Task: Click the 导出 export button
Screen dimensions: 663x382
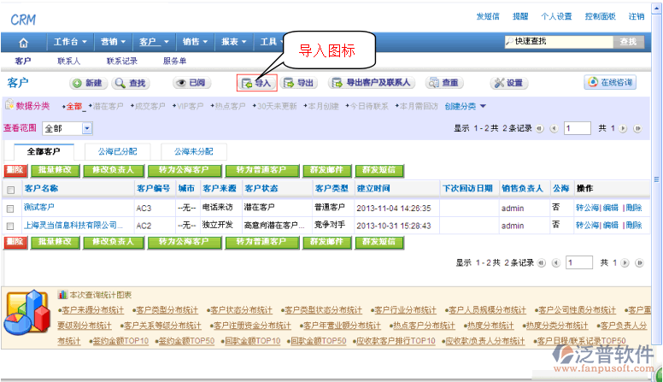Action: coord(299,83)
